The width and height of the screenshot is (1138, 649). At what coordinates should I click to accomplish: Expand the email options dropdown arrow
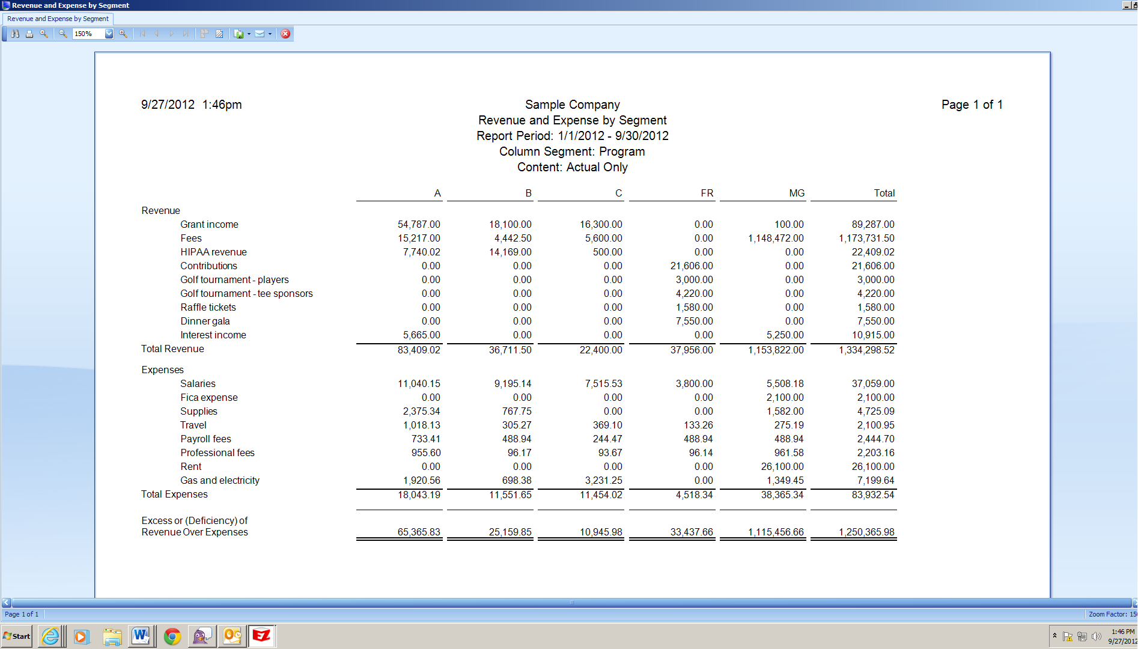tap(270, 34)
